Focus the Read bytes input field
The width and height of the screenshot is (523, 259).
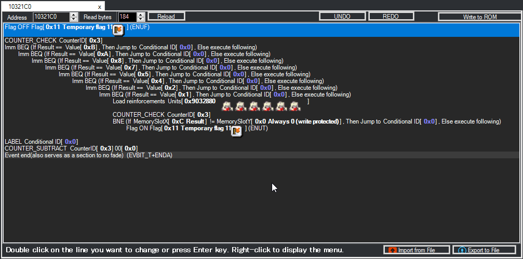coord(128,17)
